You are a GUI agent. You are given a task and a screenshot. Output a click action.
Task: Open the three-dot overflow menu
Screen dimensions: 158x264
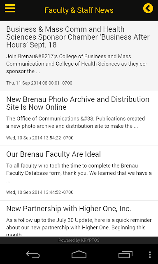(150, 255)
